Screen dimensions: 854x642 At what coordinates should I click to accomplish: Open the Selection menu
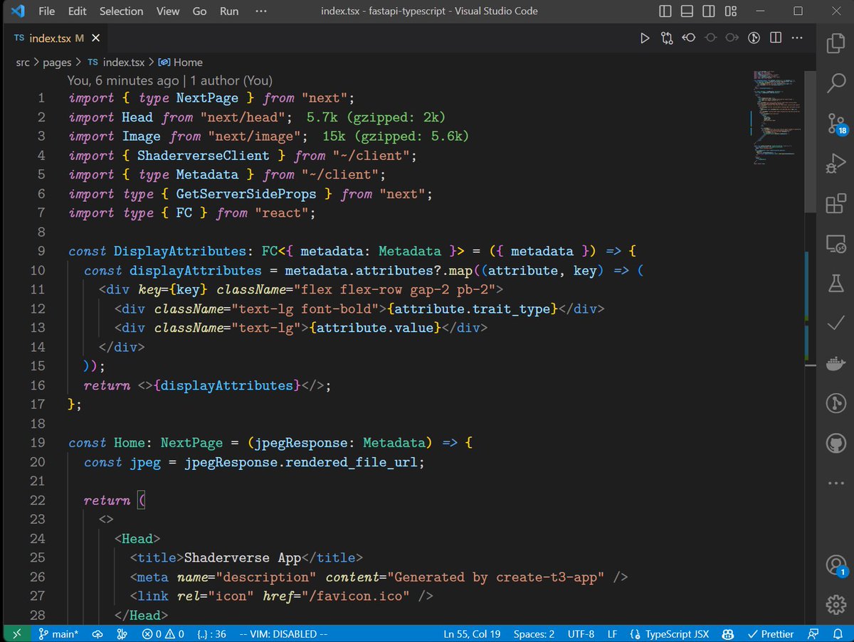click(121, 11)
